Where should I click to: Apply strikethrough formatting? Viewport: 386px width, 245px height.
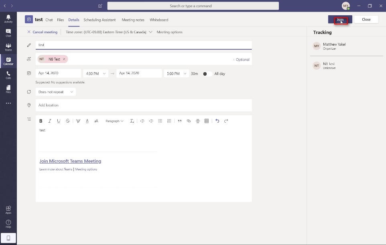click(68, 121)
